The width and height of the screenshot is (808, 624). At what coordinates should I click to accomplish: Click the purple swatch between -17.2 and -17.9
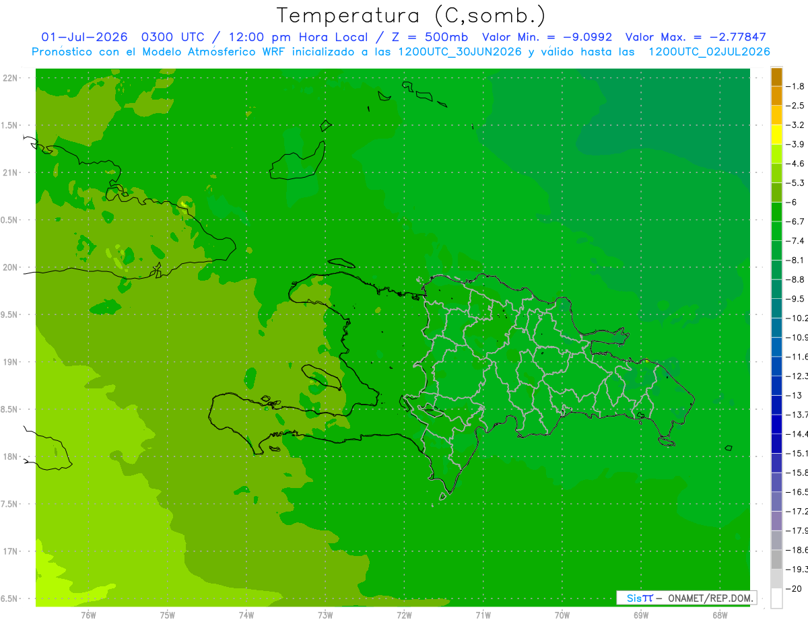(x=776, y=521)
